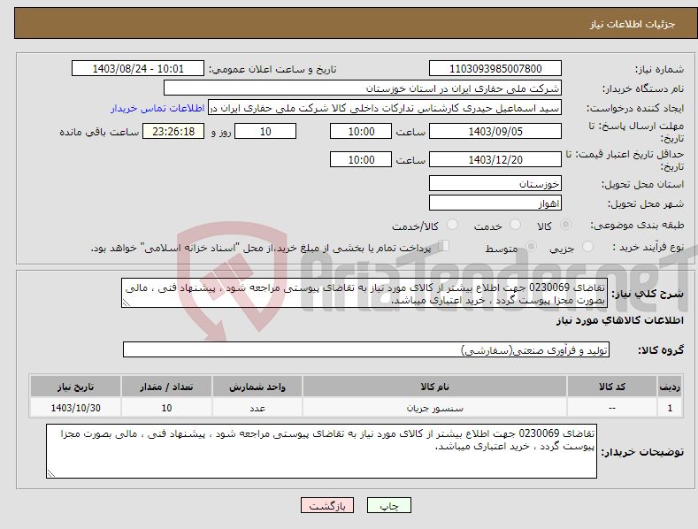Click the request creator name field
Screen dimensions: 698x529
(385, 108)
